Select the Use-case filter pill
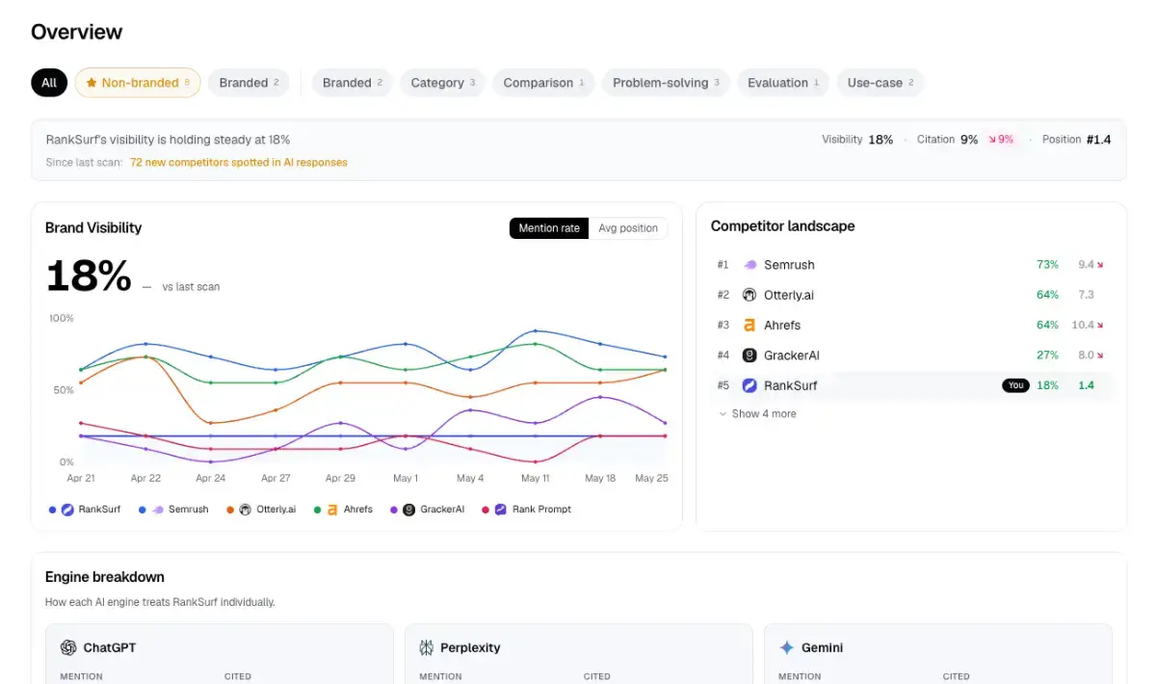 tap(880, 83)
